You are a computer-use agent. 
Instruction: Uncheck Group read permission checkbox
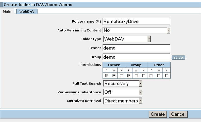click(x=129, y=75)
